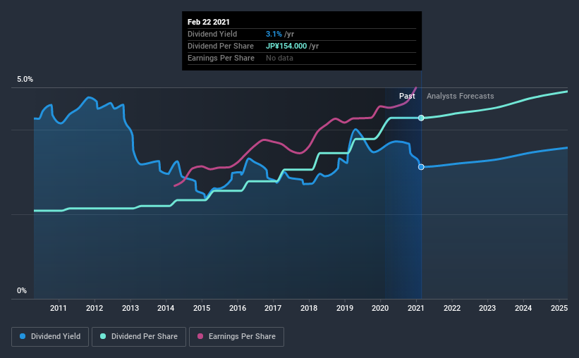The width and height of the screenshot is (579, 358).
Task: Click the 2012 x-axis label
Action: [x=95, y=308]
